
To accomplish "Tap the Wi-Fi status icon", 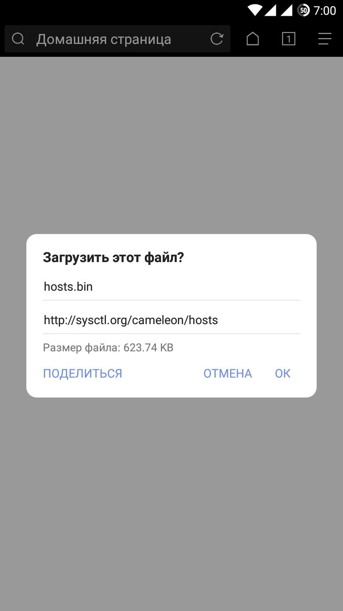I will click(255, 10).
